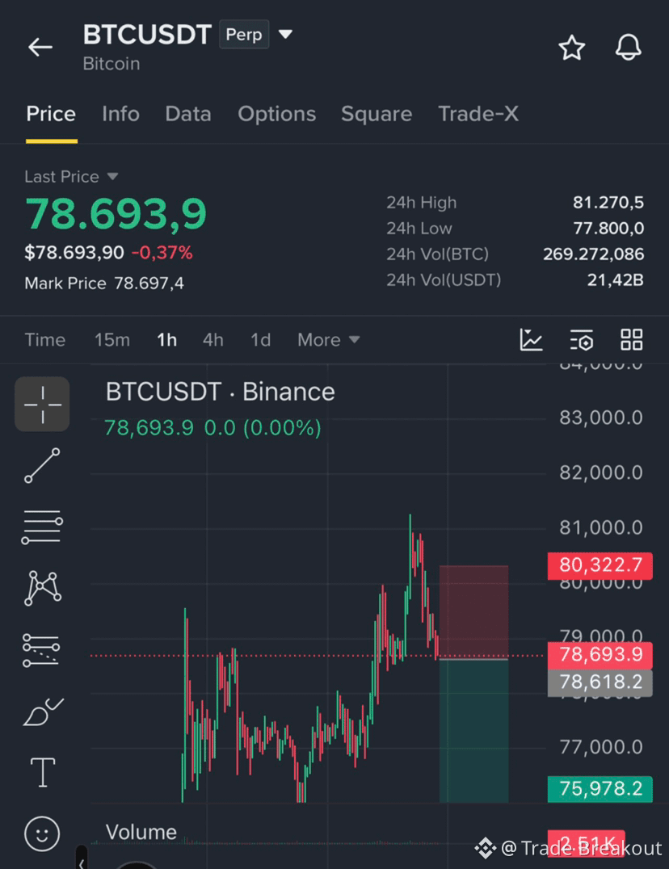Screen dimensions: 669x869
Task: Select the Text annotation tool
Action: click(42, 773)
